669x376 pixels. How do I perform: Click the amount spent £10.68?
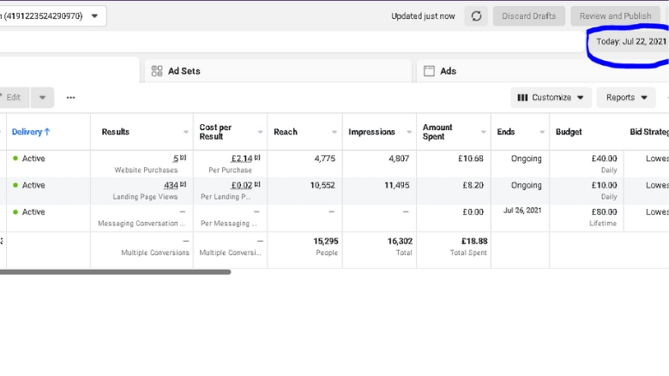point(471,158)
